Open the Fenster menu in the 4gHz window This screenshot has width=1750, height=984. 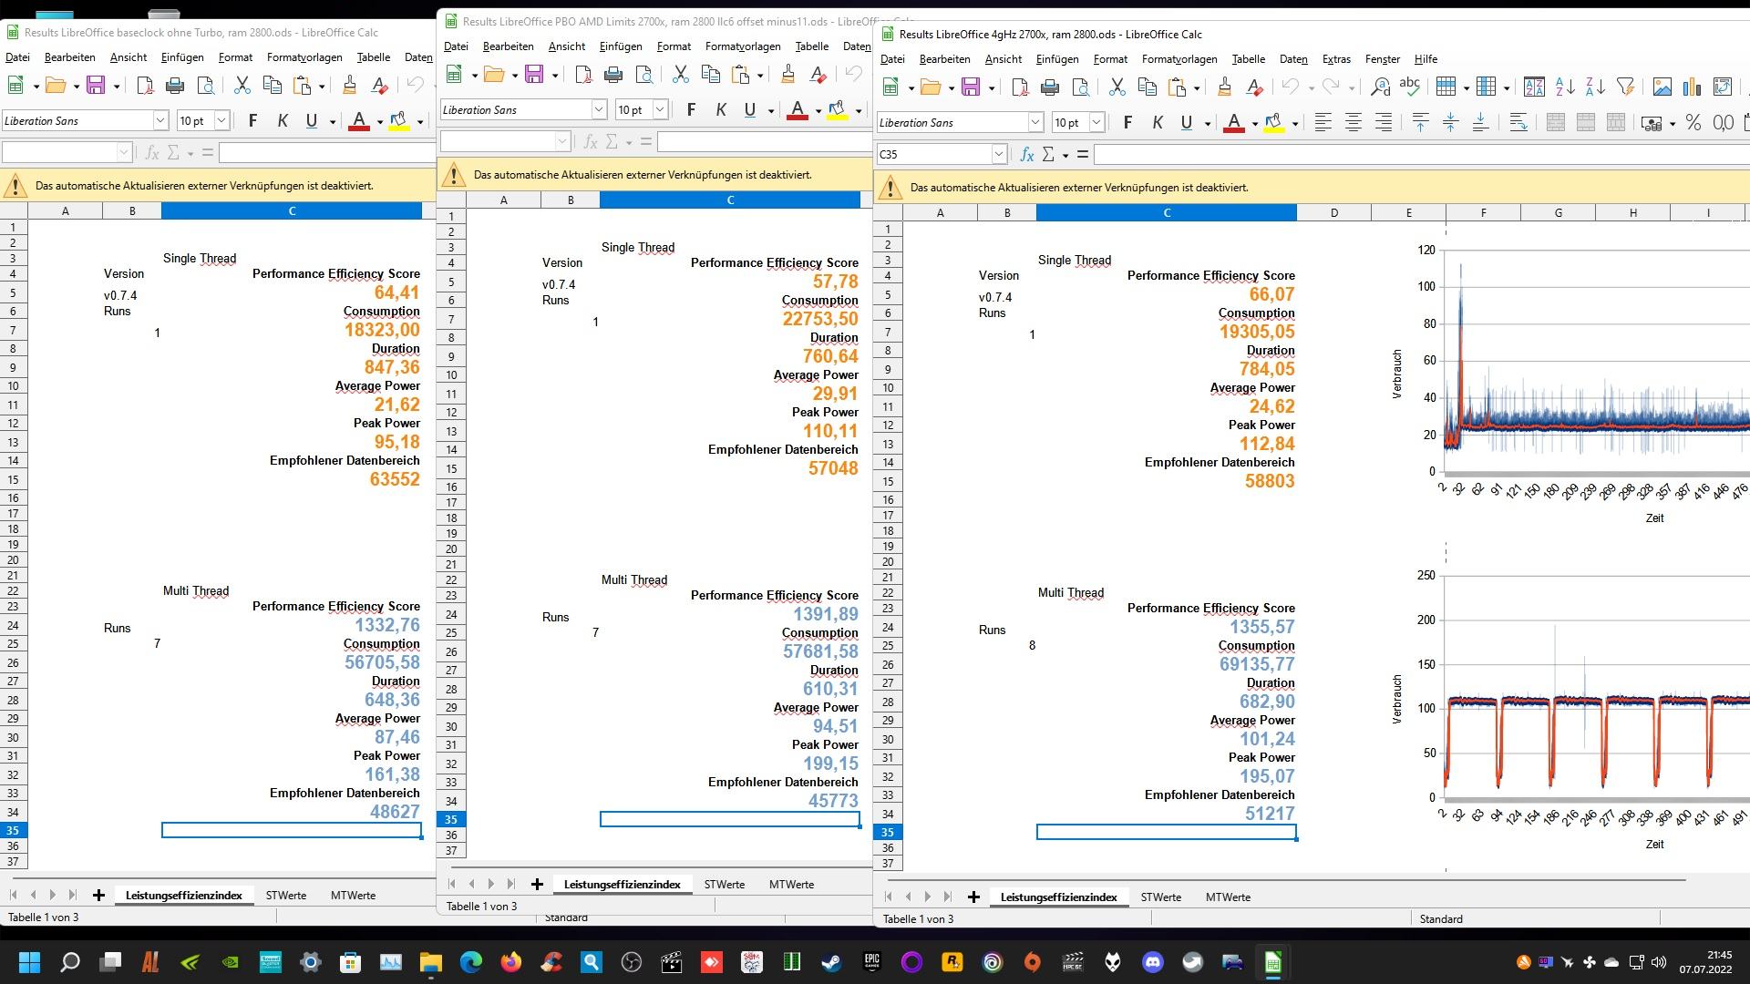(1382, 58)
